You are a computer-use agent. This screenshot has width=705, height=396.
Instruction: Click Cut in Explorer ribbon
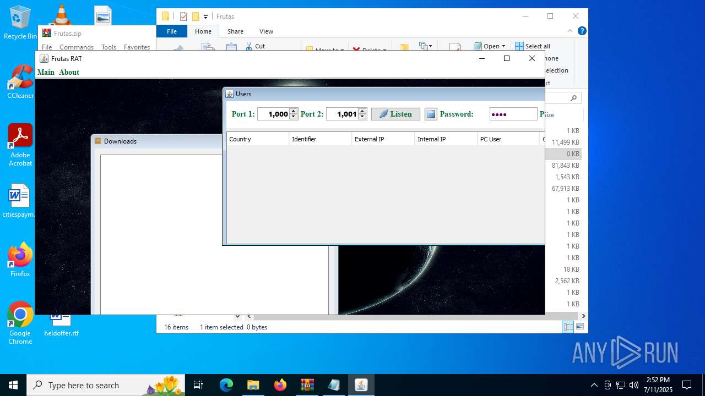(255, 46)
